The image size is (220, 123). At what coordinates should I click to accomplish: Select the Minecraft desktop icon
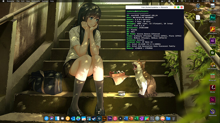coord(213,77)
